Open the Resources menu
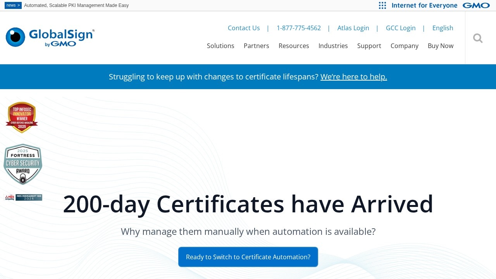Image resolution: width=496 pixels, height=279 pixels. tap(294, 46)
